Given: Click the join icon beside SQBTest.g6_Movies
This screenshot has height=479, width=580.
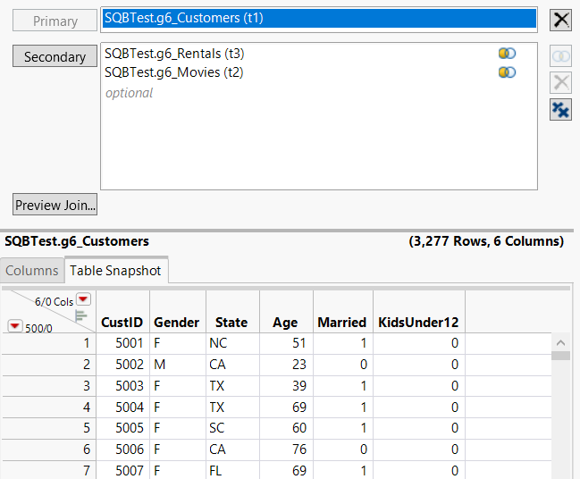Looking at the screenshot, I should [x=507, y=72].
